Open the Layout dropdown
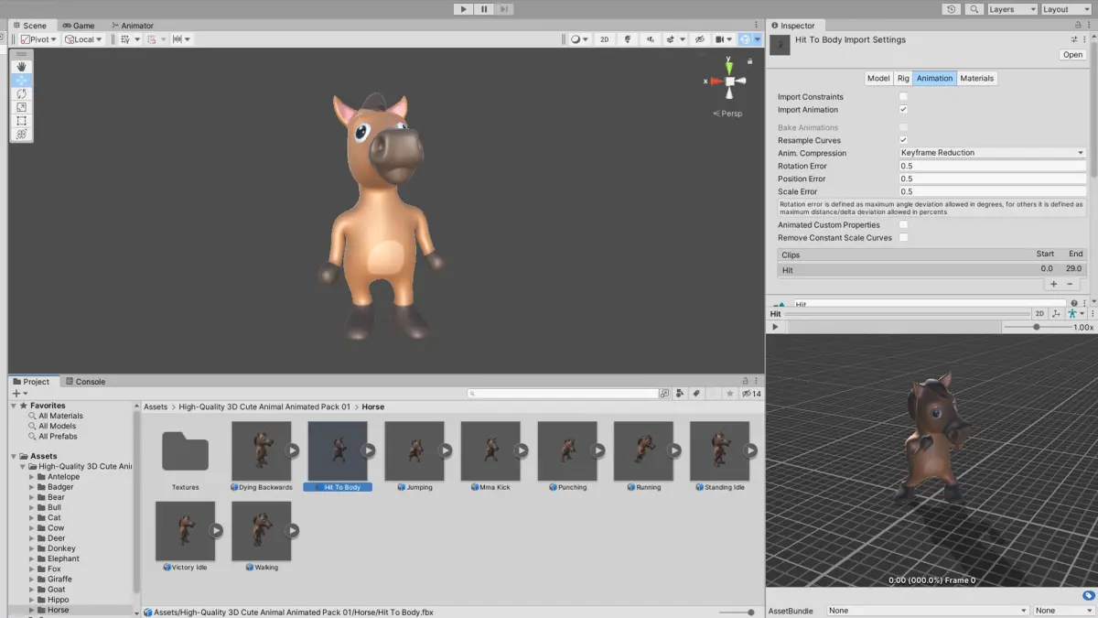The width and height of the screenshot is (1098, 618). [x=1067, y=9]
